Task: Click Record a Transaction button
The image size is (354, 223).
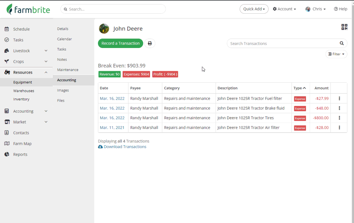Action: 121,43
